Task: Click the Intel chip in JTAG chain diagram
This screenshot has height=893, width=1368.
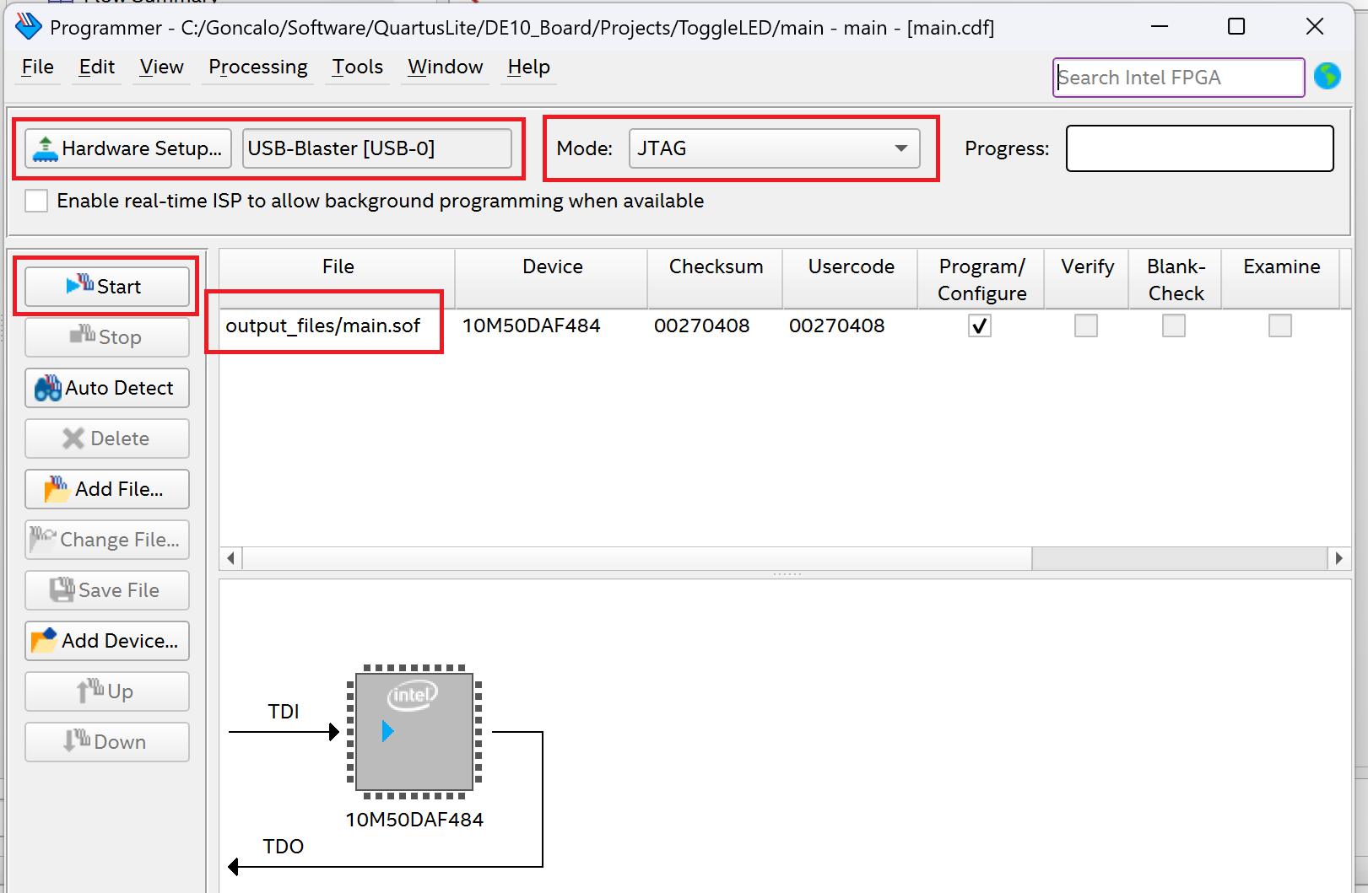Action: tap(414, 731)
